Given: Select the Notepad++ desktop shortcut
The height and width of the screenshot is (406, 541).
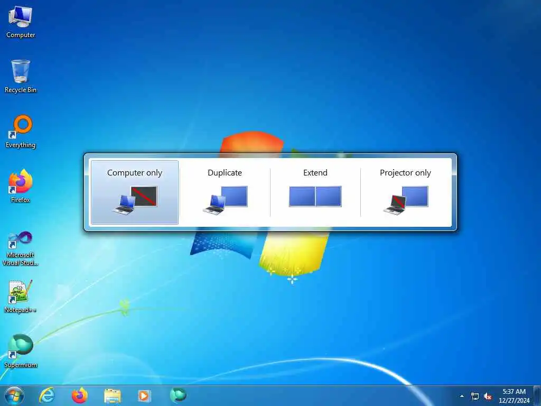Looking at the screenshot, I should point(21,296).
